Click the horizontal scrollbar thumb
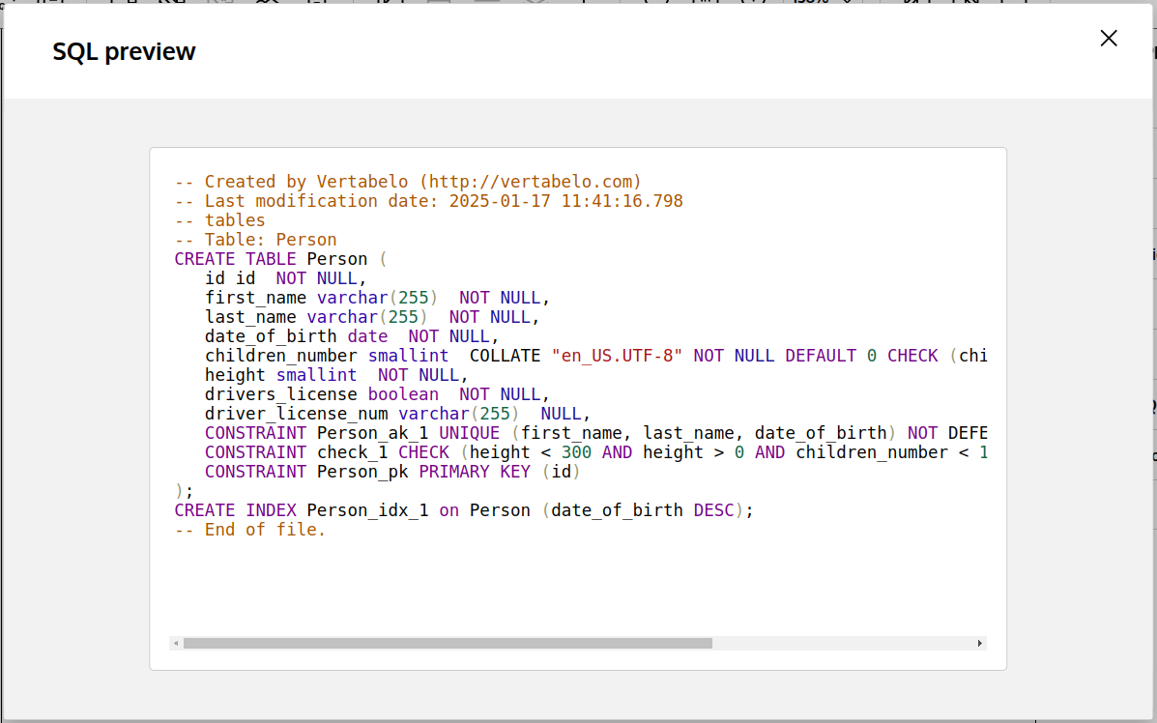The width and height of the screenshot is (1157, 723). point(447,643)
